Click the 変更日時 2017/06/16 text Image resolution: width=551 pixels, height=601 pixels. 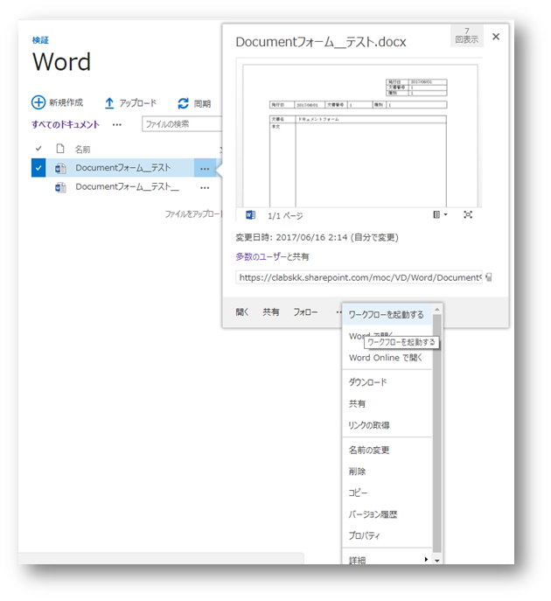(317, 237)
